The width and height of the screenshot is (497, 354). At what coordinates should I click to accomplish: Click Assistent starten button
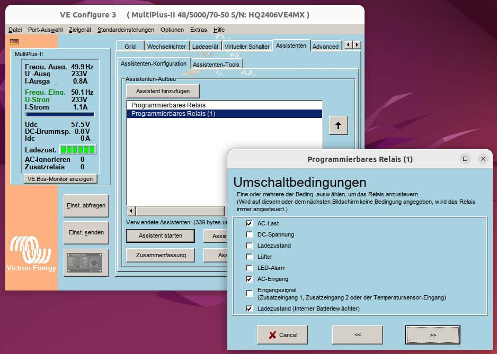coord(161,235)
